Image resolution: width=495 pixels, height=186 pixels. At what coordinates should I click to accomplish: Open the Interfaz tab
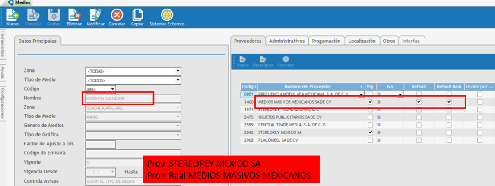point(411,41)
